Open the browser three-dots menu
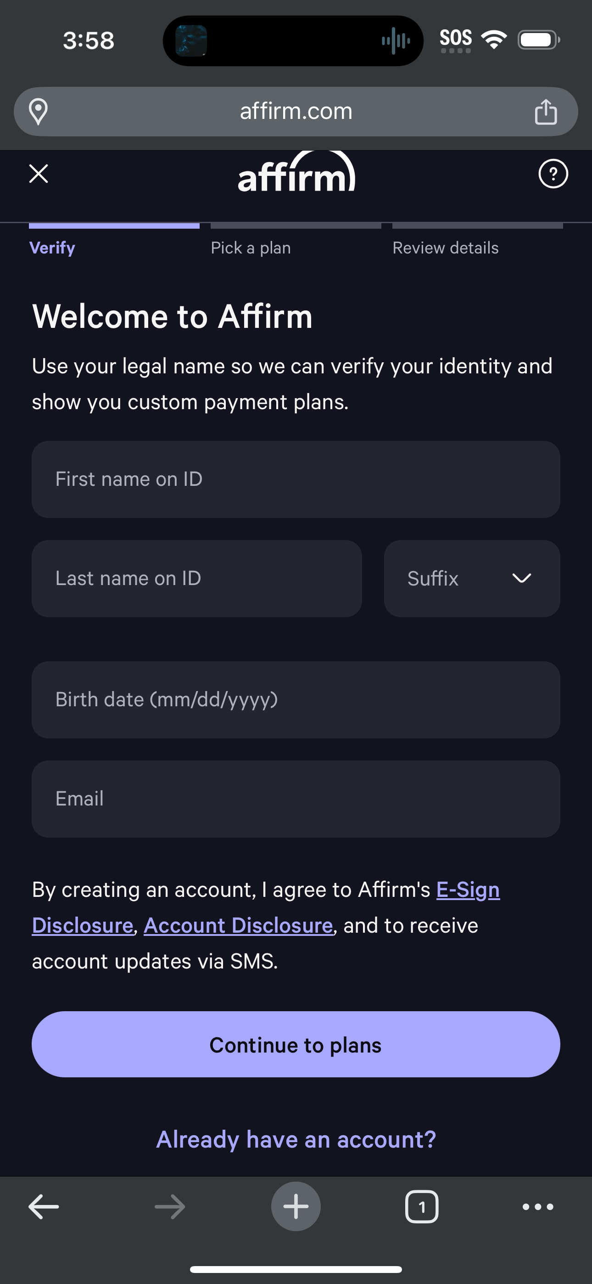The width and height of the screenshot is (592, 1284). pos(538,1206)
